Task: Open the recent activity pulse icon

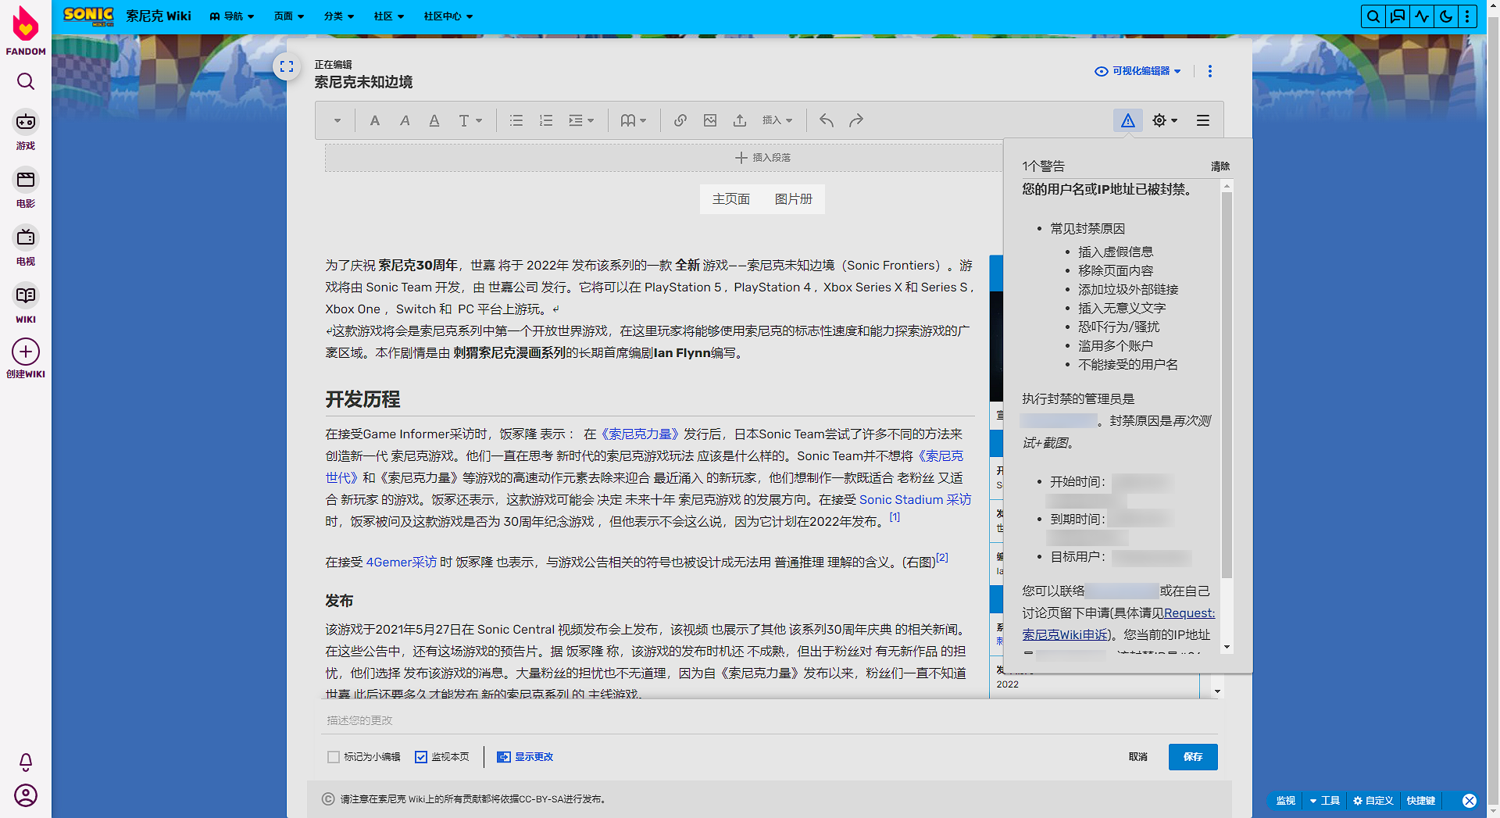Action: tap(1422, 16)
